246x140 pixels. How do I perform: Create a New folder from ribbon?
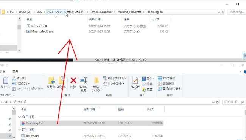(97, 84)
